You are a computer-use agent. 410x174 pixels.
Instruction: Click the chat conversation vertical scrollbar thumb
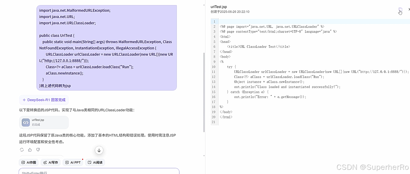204,92
